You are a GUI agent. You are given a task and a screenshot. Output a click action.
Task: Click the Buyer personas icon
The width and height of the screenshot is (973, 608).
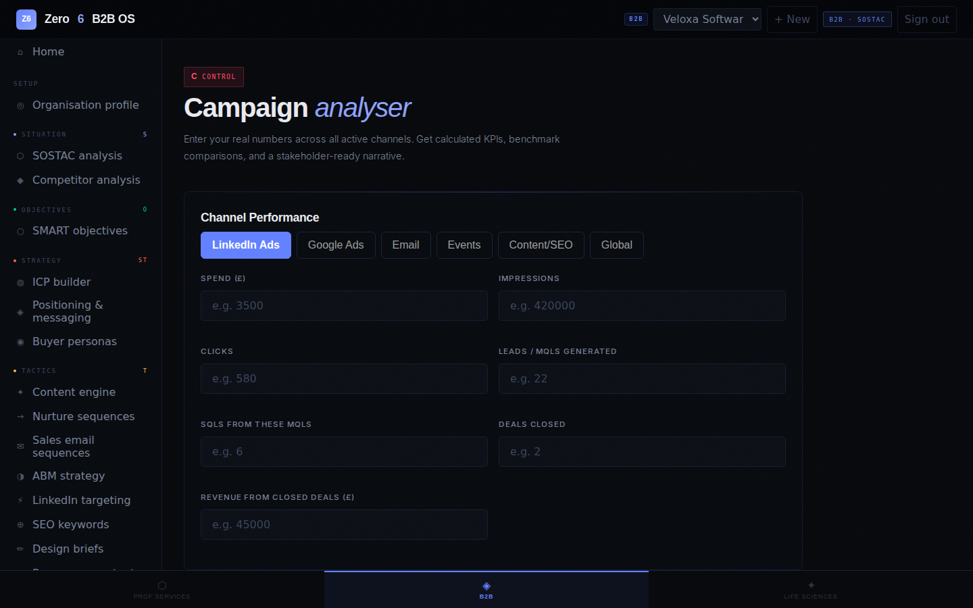(20, 342)
